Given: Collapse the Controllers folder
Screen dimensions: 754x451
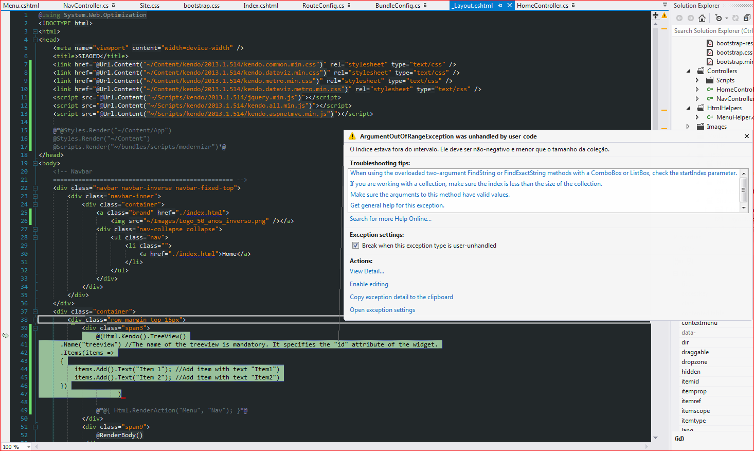Looking at the screenshot, I should pyautogui.click(x=688, y=71).
